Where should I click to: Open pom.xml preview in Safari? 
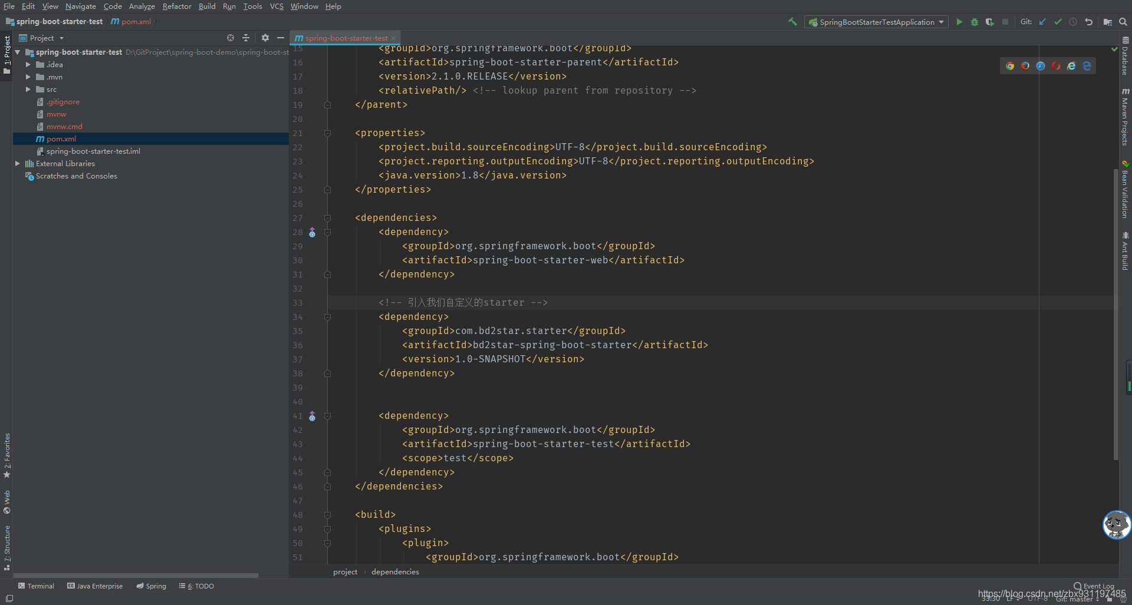click(1041, 66)
